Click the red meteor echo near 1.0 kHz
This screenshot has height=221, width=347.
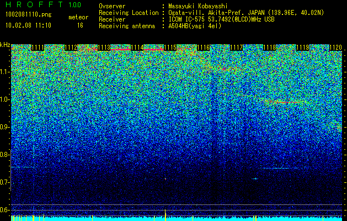[x=284, y=102]
